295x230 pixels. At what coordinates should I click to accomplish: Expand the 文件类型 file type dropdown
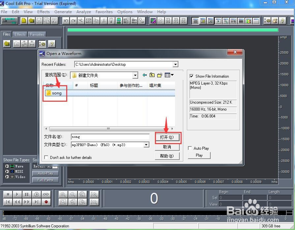(x=146, y=145)
